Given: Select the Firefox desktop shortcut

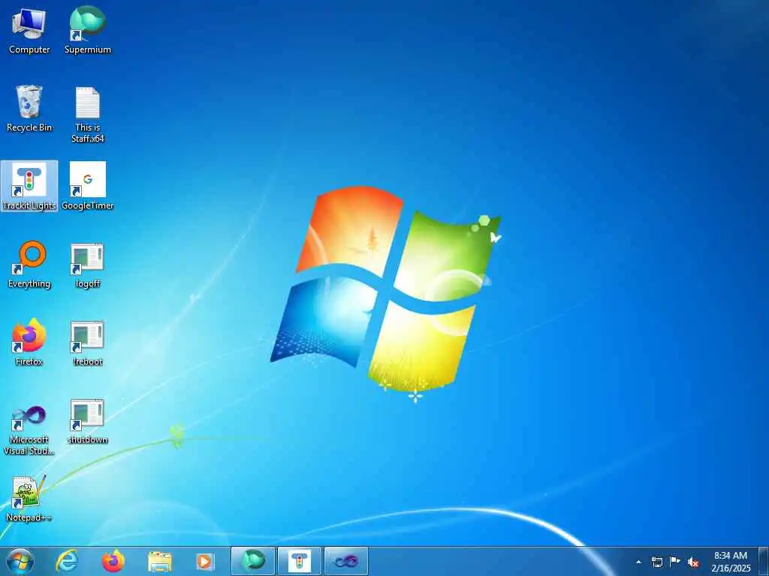Looking at the screenshot, I should point(29,342).
